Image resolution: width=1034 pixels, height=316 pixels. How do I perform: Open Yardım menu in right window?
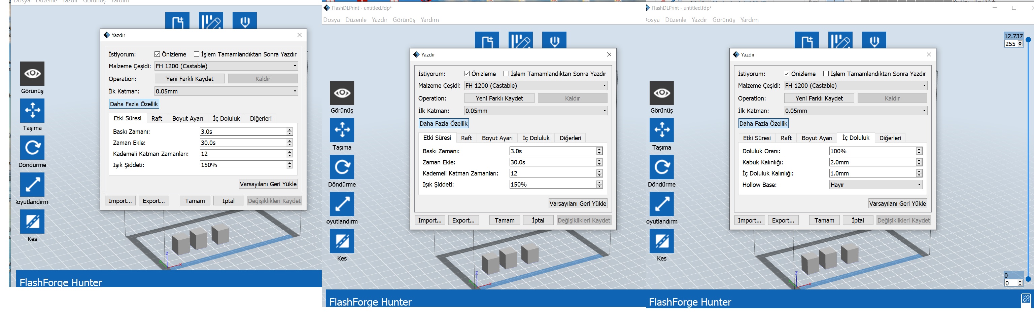tap(749, 19)
